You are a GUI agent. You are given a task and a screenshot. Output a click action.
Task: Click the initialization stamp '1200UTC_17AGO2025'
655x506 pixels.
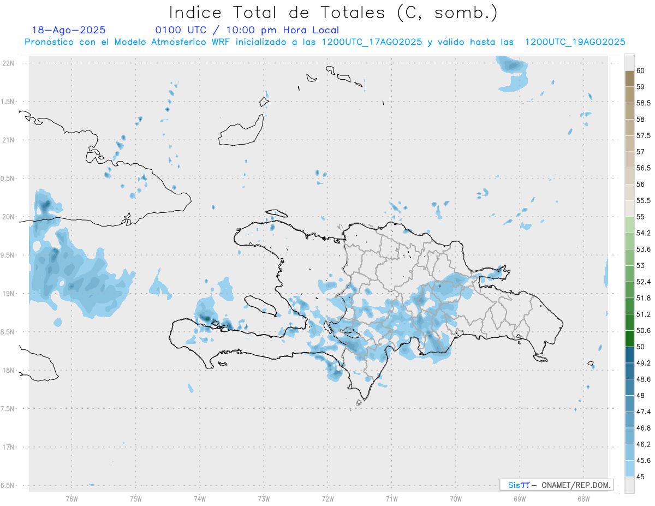point(372,42)
